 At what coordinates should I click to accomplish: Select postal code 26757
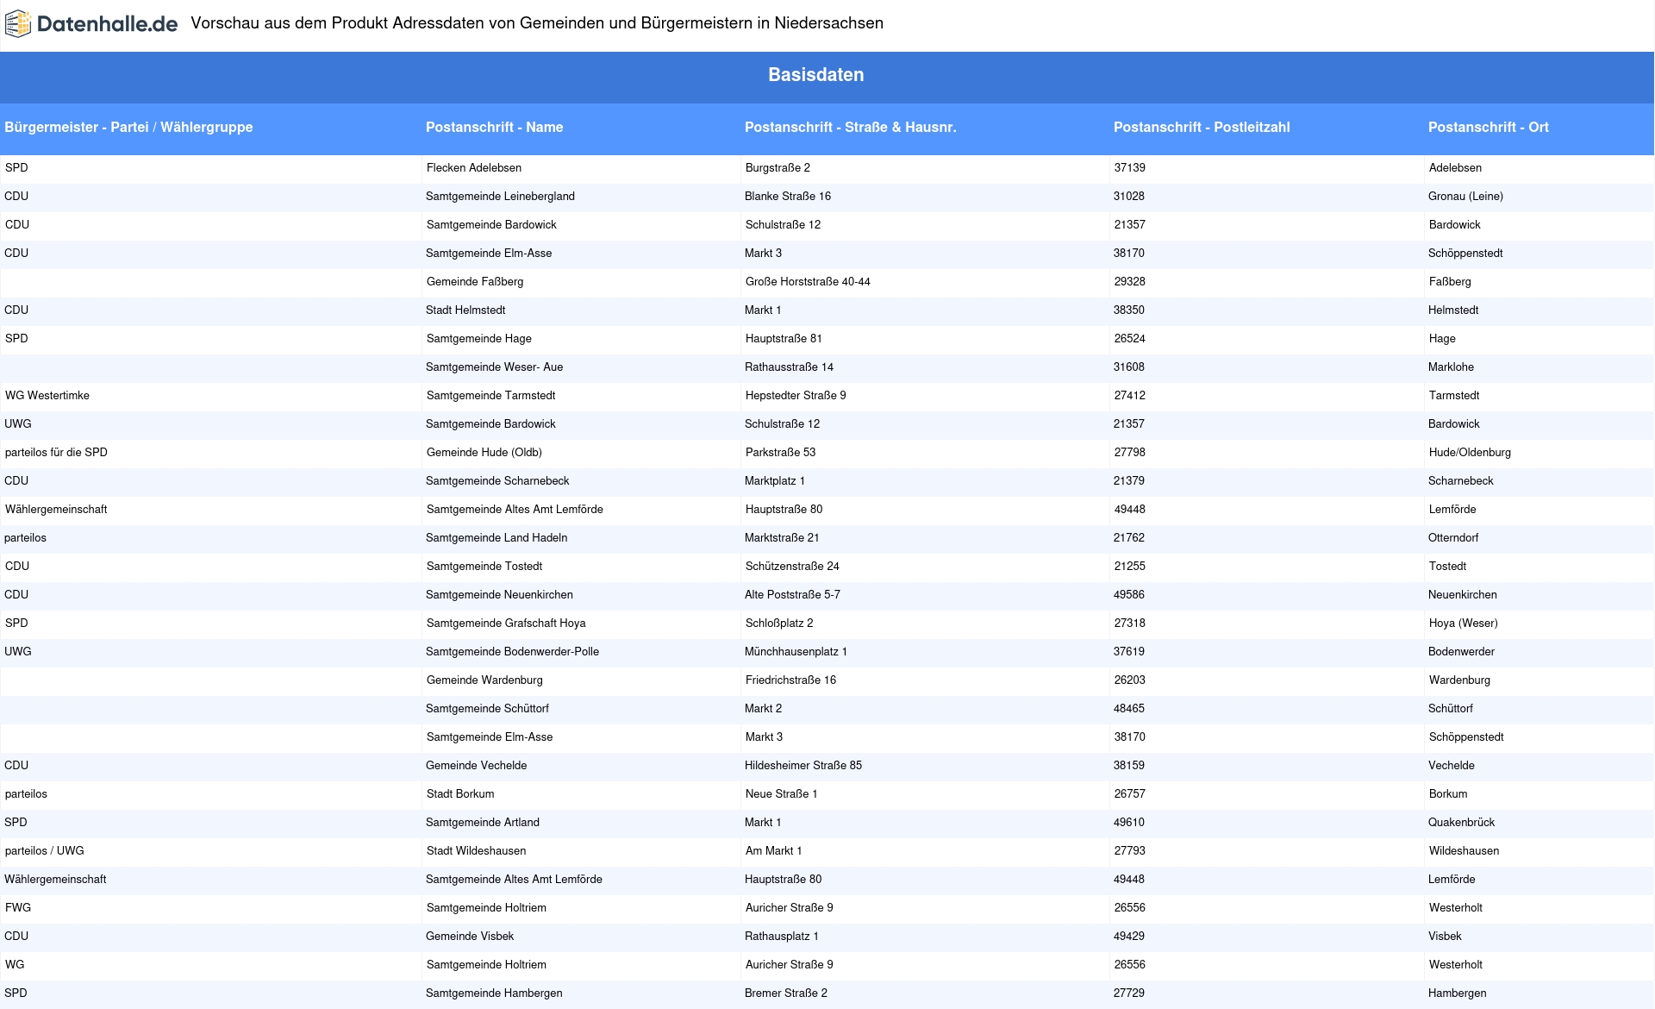point(1267,794)
